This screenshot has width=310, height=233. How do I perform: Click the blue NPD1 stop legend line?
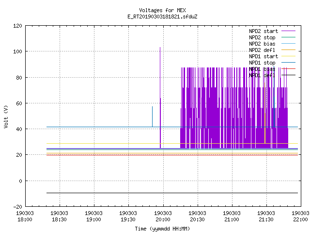click(288, 63)
